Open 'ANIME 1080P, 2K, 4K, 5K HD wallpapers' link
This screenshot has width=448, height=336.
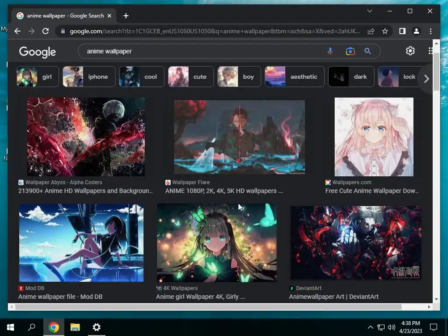pyautogui.click(x=224, y=191)
